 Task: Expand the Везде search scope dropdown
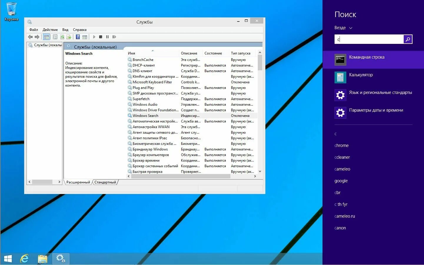[x=343, y=28]
